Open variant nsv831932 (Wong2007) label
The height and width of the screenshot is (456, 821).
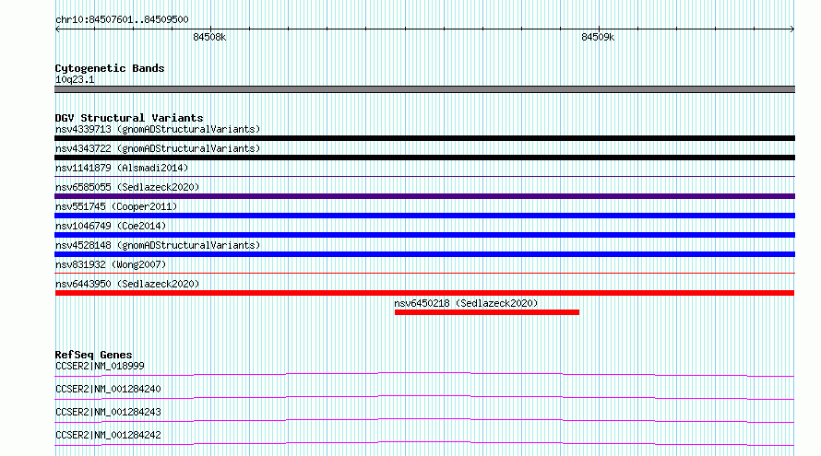(x=111, y=264)
